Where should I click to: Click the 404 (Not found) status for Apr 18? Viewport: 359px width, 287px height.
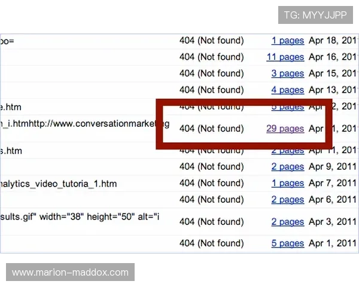pyautogui.click(x=211, y=41)
